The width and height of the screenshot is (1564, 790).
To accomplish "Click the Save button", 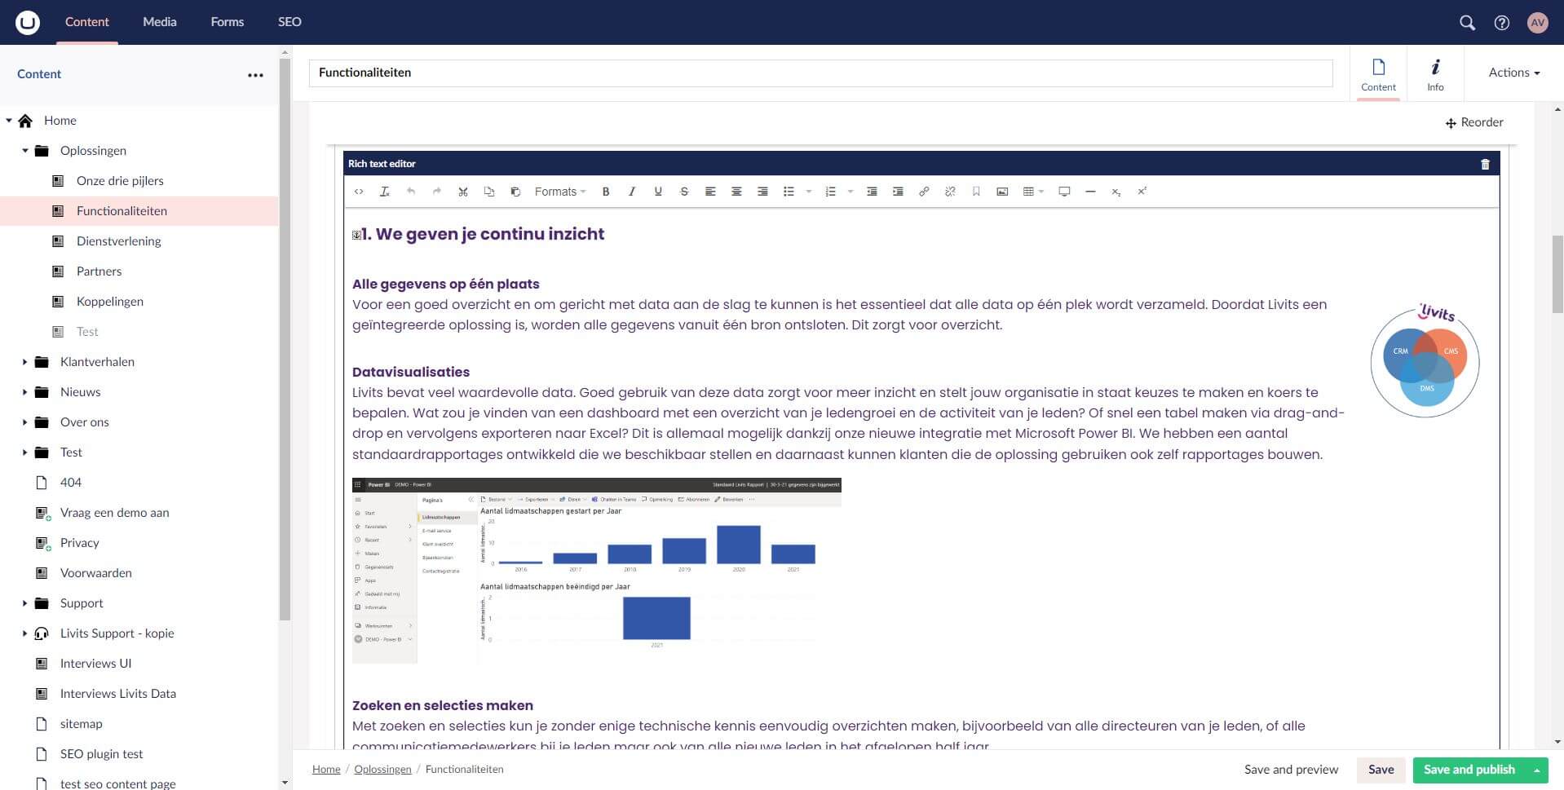I will pos(1381,770).
